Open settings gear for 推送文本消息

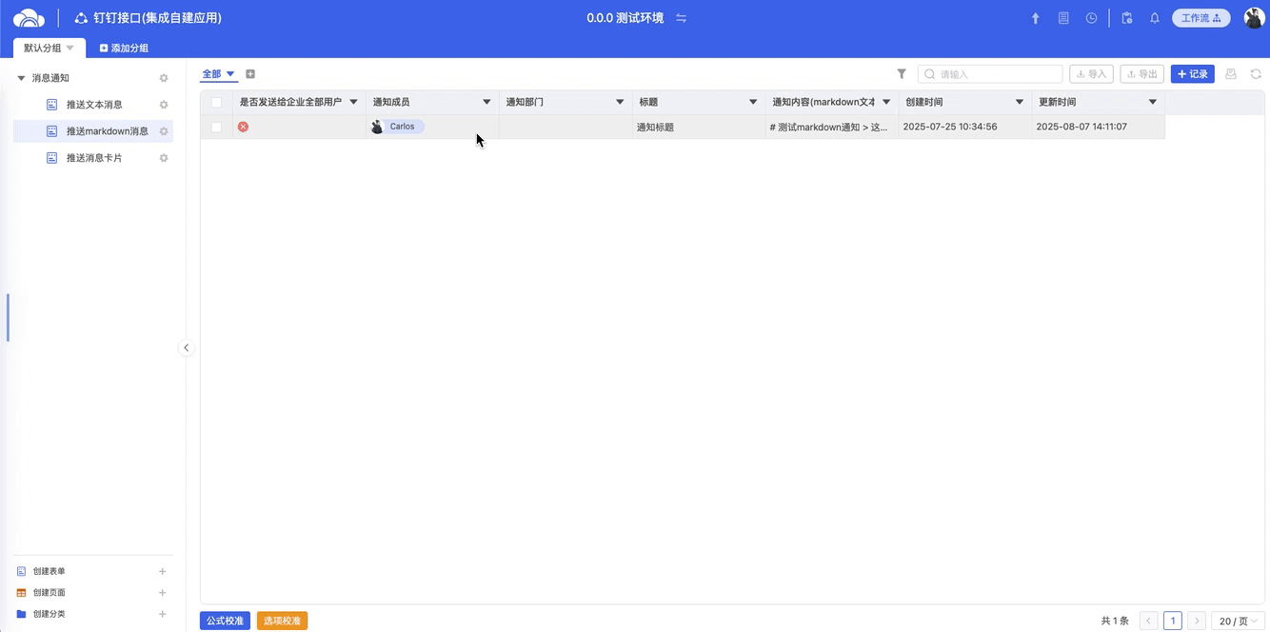[x=164, y=105]
